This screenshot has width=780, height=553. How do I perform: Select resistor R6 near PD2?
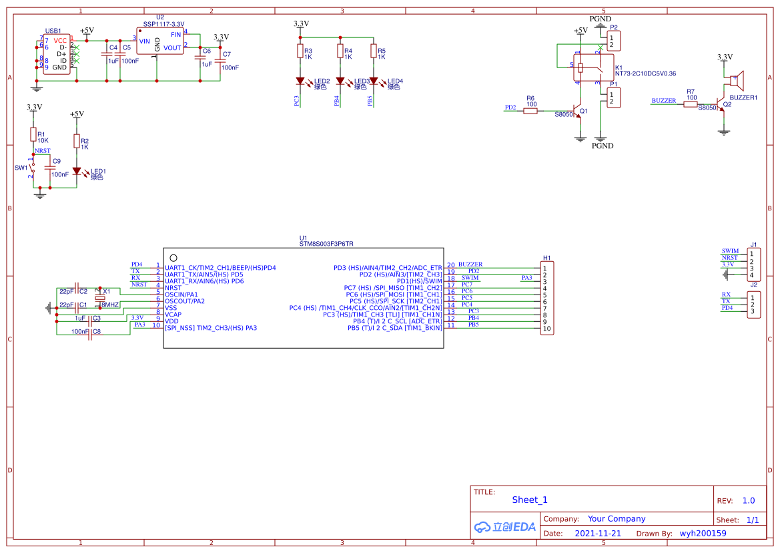(x=530, y=112)
